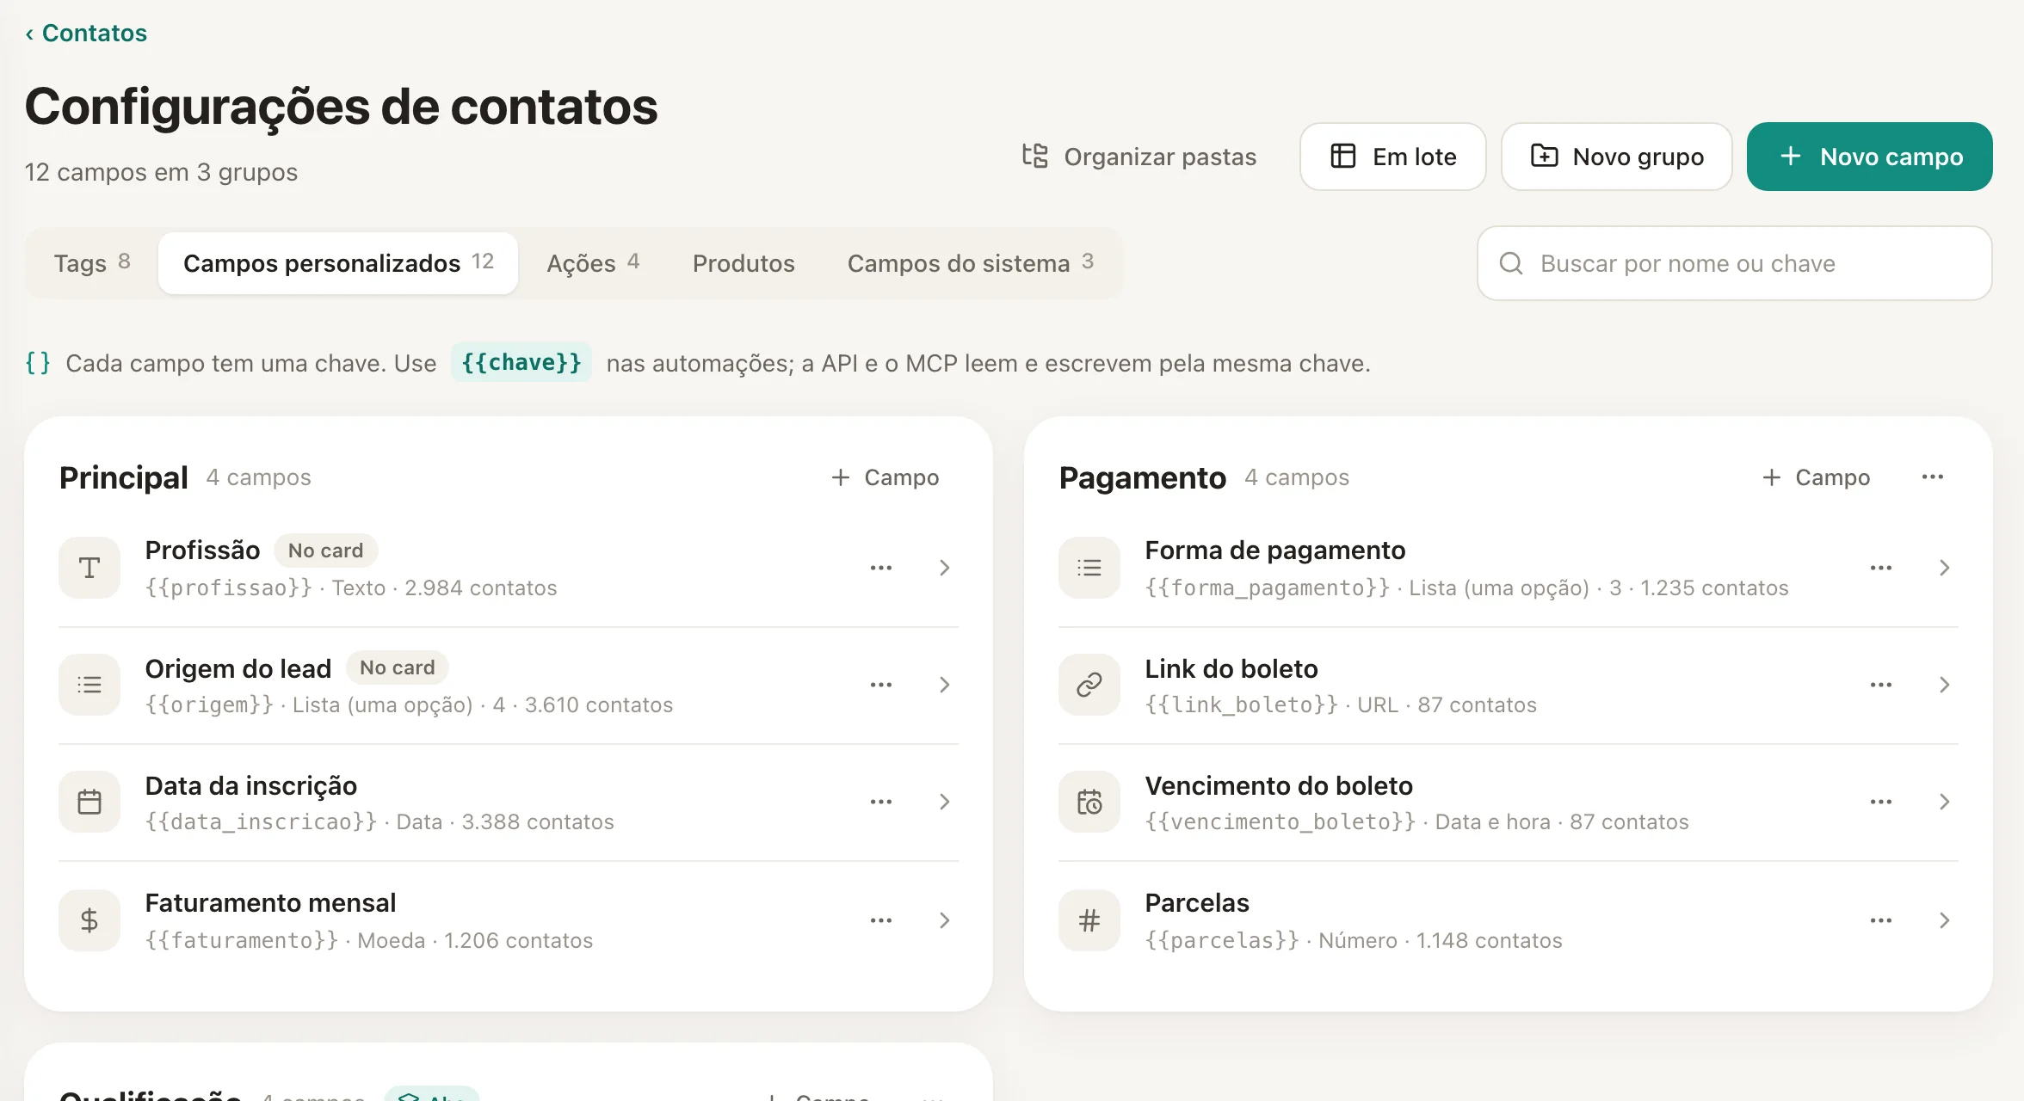Viewport: 2024px width, 1101px height.
Task: Open Pagamento group options menu
Action: pyautogui.click(x=1933, y=477)
